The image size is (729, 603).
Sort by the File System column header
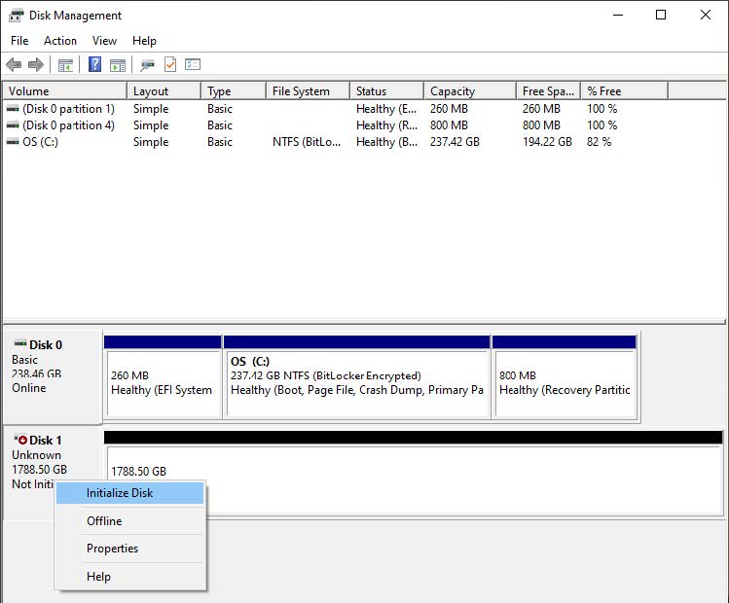coord(304,91)
